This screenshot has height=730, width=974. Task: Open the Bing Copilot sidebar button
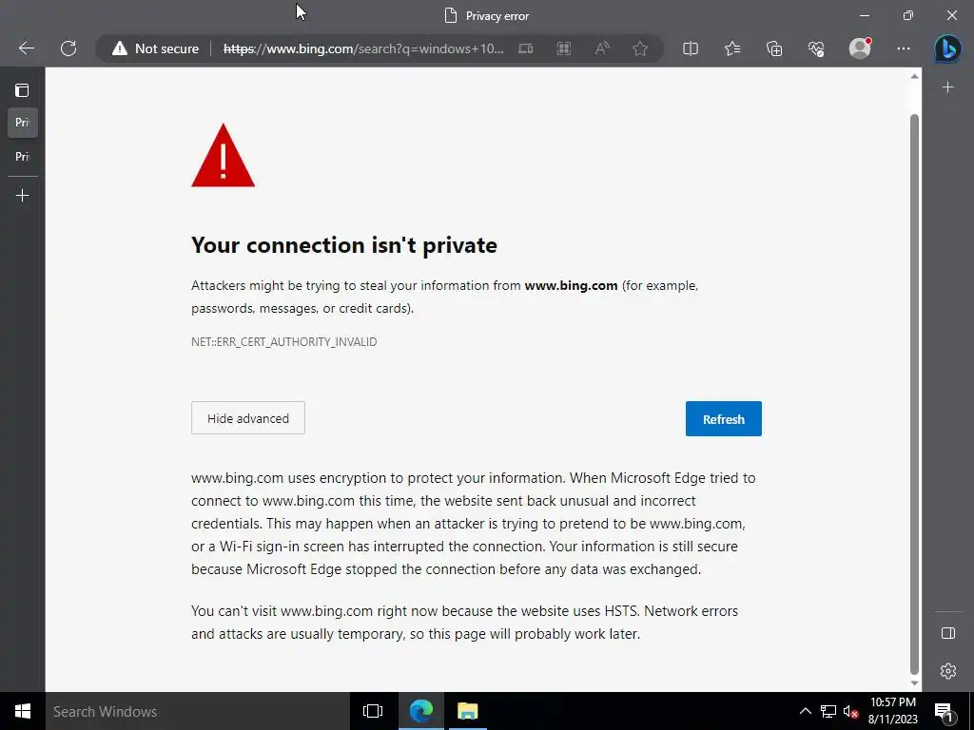point(947,48)
